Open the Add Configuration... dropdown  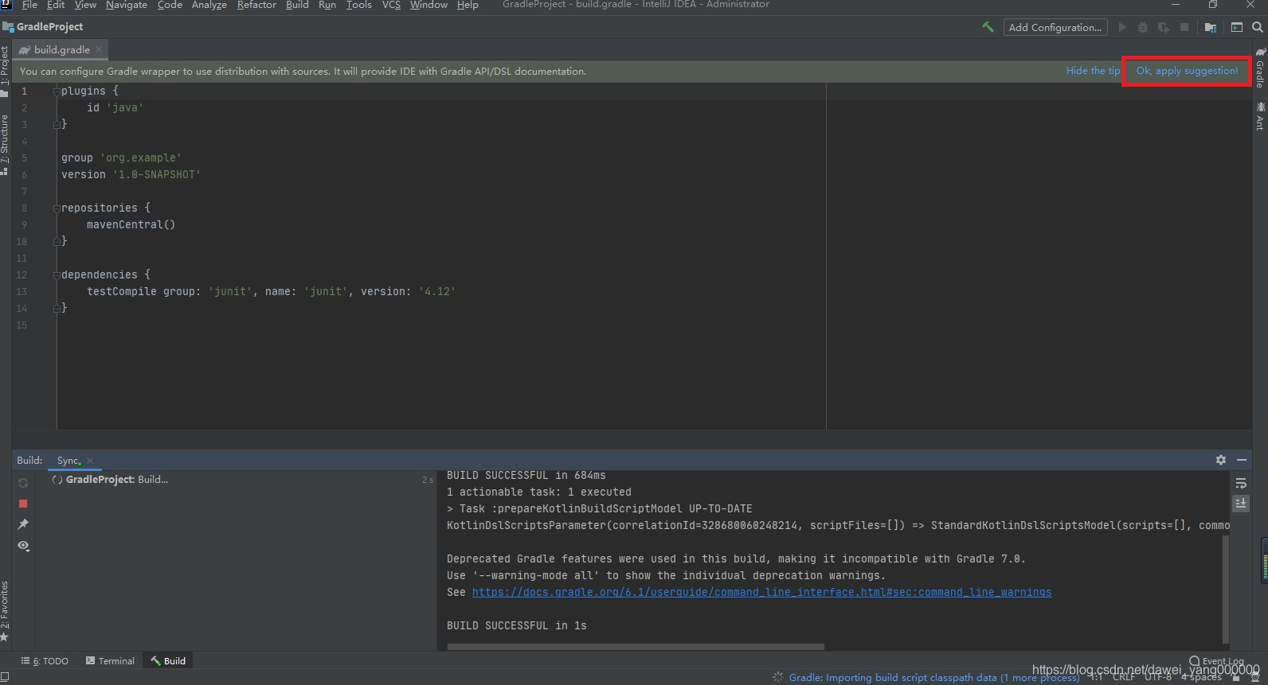[x=1055, y=27]
